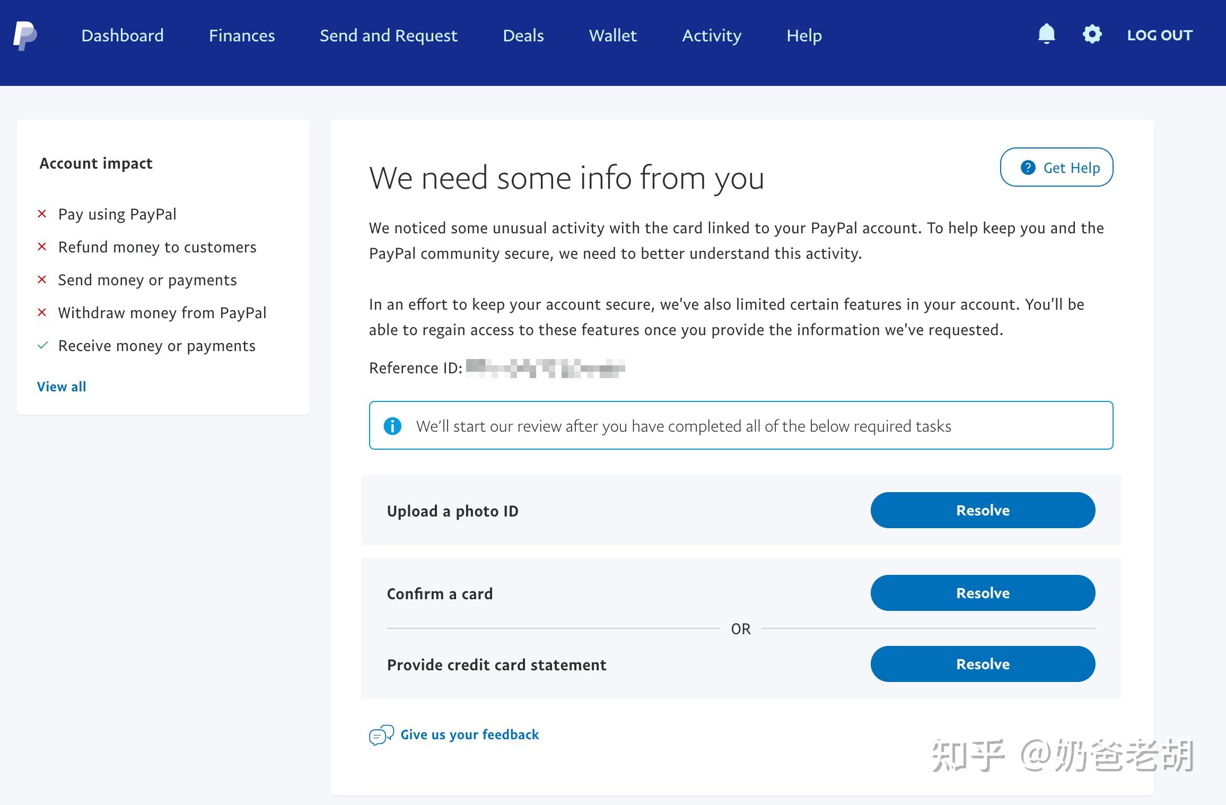Open the Activity section
Viewport: 1226px width, 805px height.
pyautogui.click(x=712, y=36)
